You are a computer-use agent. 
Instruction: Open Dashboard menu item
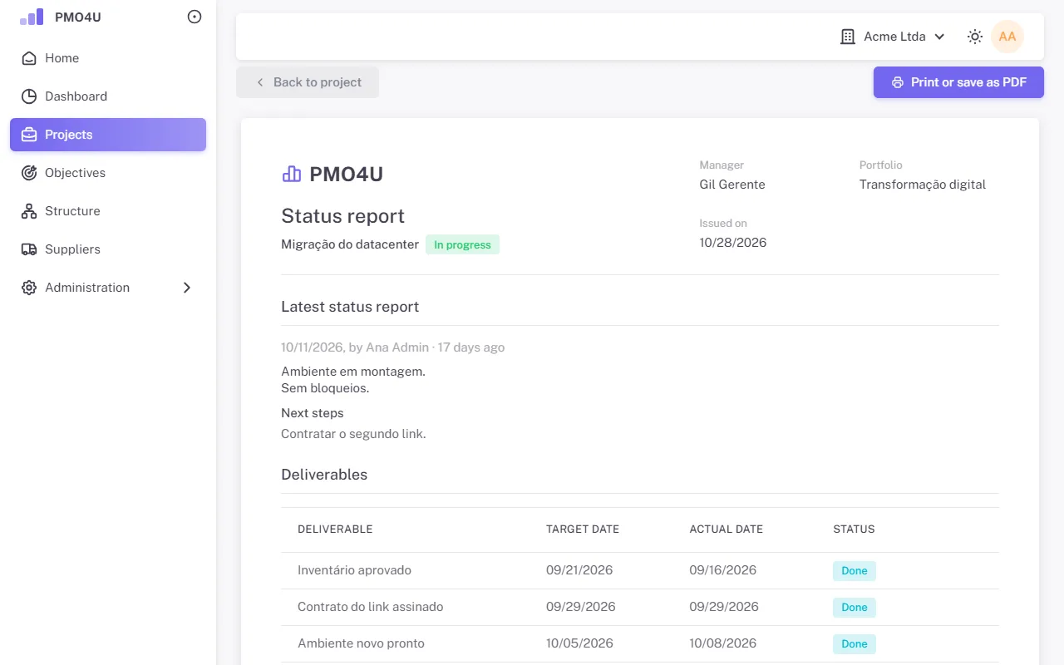coord(108,96)
